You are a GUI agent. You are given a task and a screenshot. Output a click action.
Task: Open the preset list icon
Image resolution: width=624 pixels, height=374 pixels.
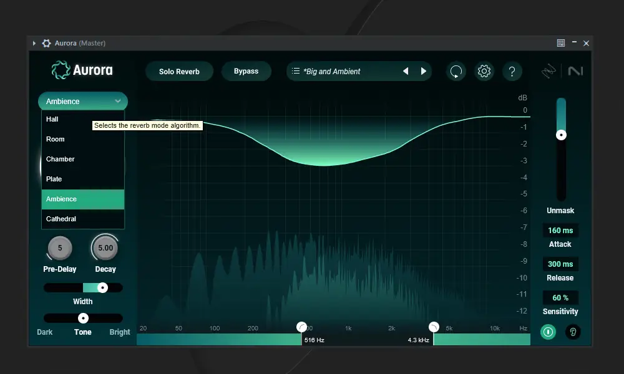(295, 71)
